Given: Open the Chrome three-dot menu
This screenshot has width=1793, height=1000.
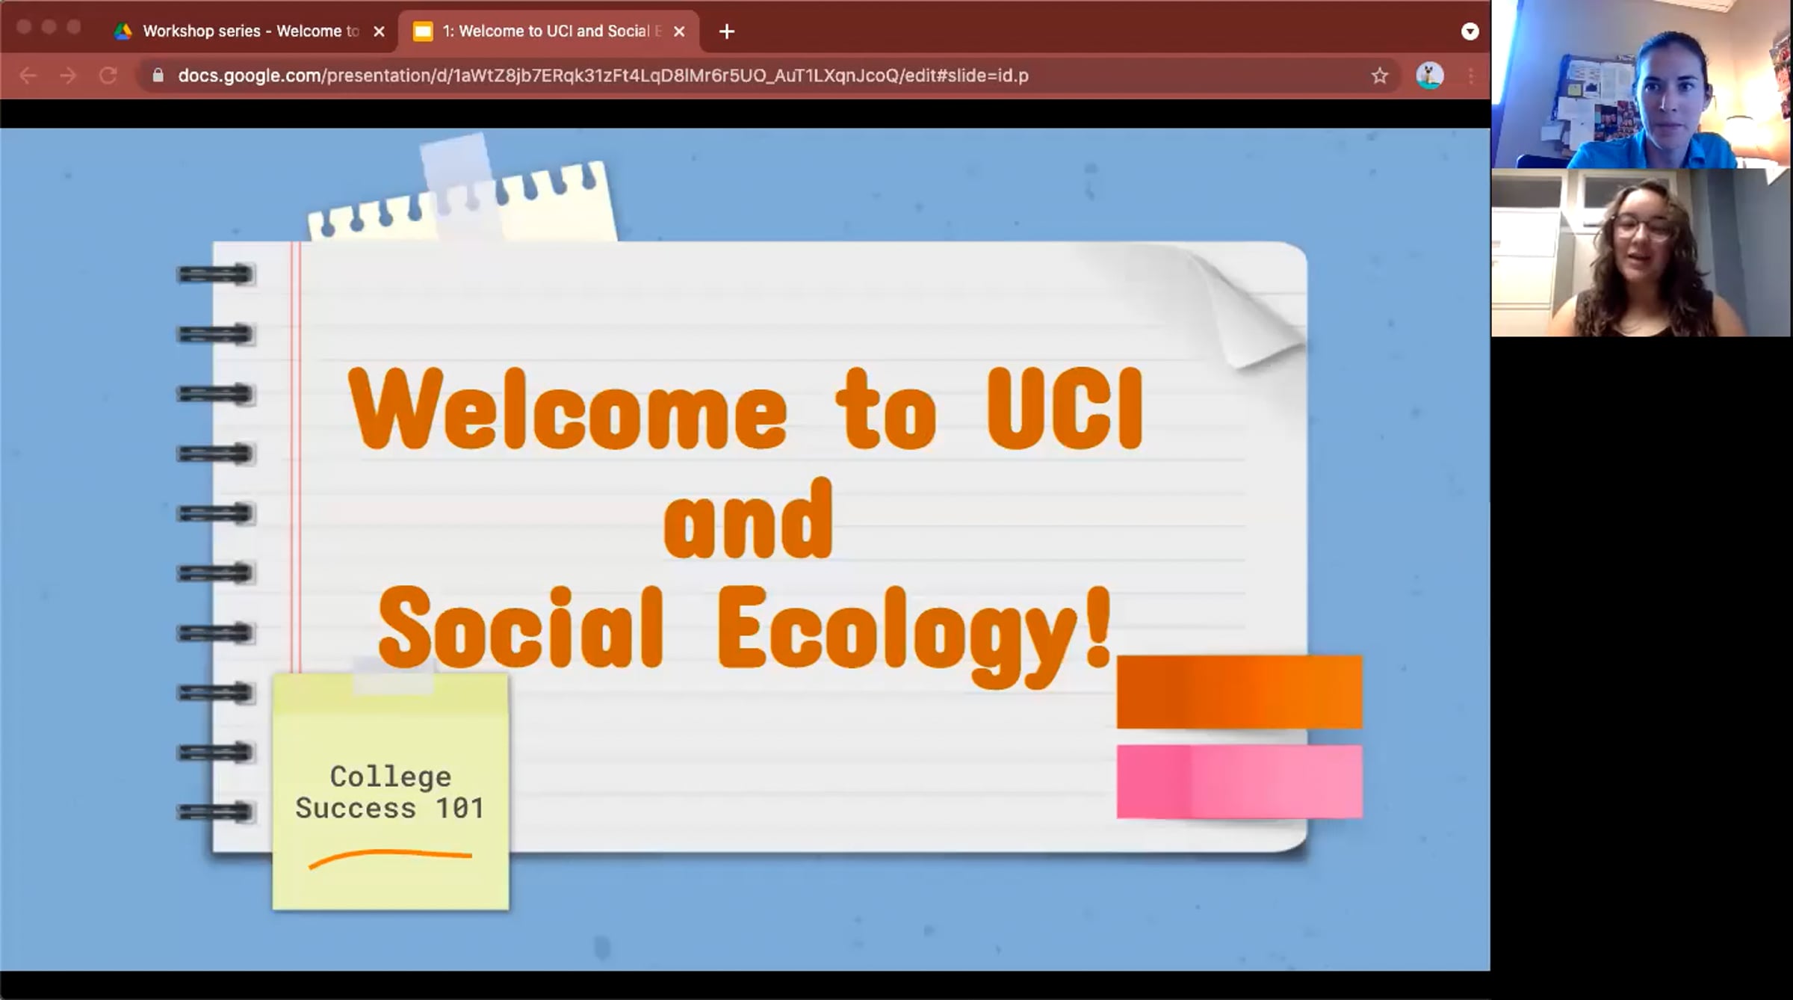Looking at the screenshot, I should tap(1470, 75).
